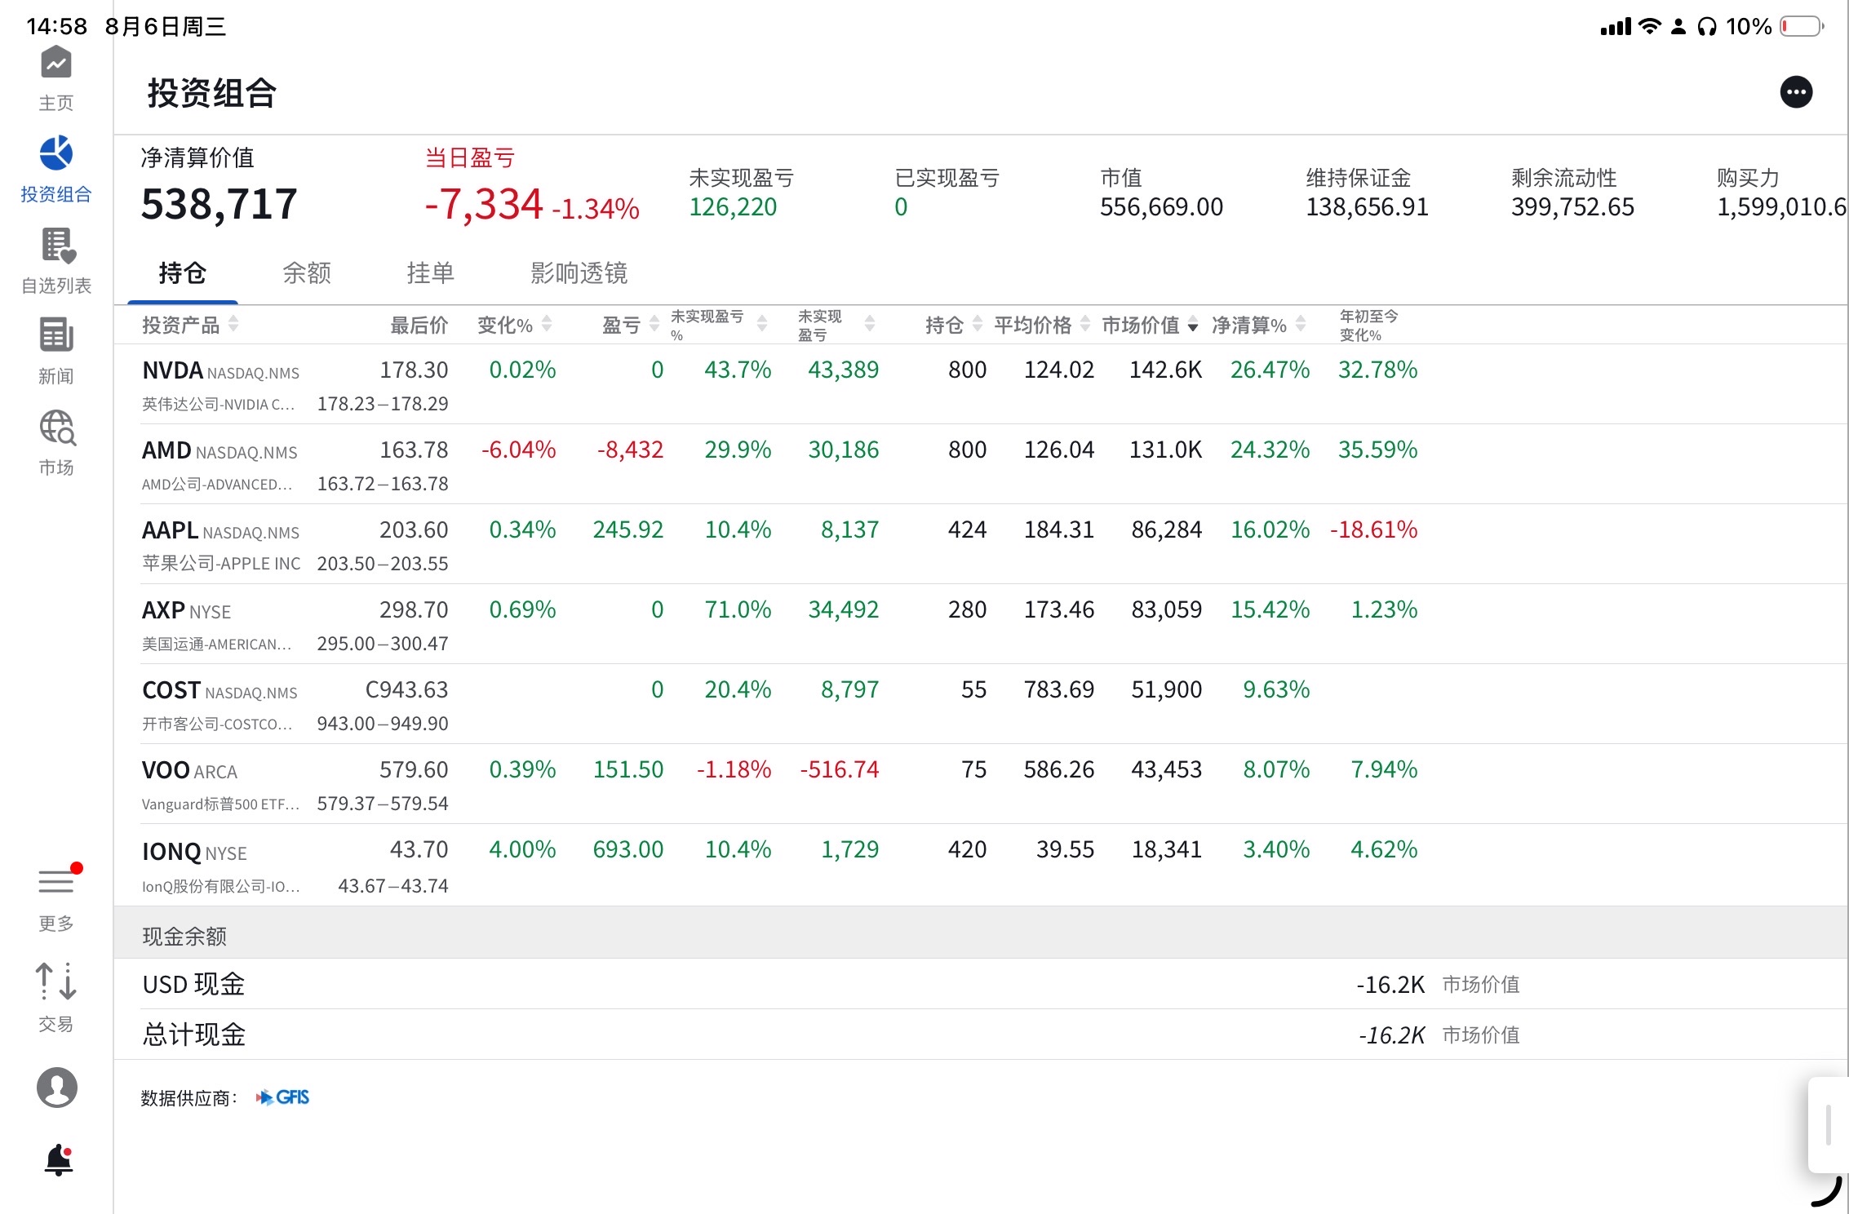Tap the 投资组合 page title
Image resolution: width=1849 pixels, height=1214 pixels.
pos(212,93)
